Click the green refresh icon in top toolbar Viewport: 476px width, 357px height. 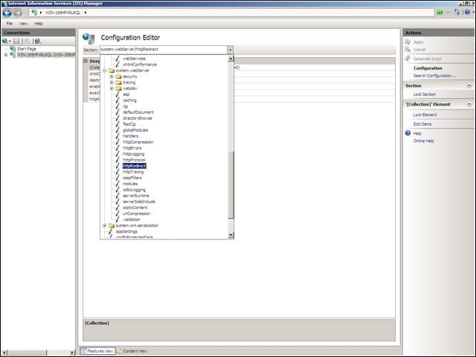coord(440,13)
